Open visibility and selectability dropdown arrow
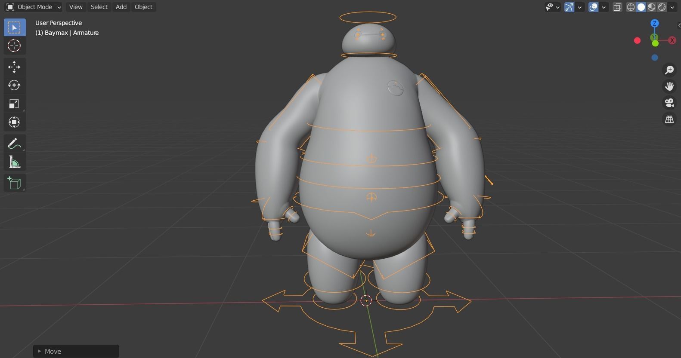This screenshot has width=681, height=358. pos(558,7)
